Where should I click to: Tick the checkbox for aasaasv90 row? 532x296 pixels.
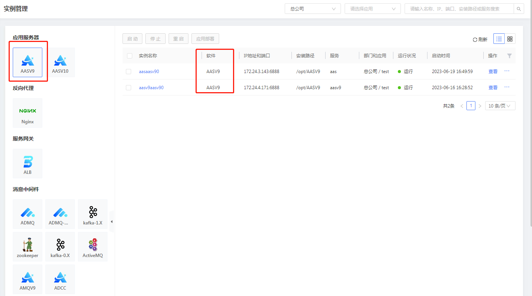129,72
